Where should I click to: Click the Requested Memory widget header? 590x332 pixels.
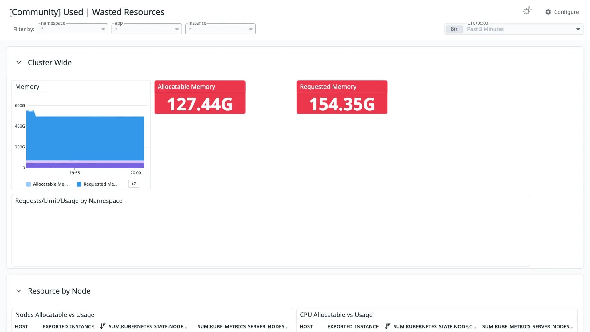click(x=342, y=87)
